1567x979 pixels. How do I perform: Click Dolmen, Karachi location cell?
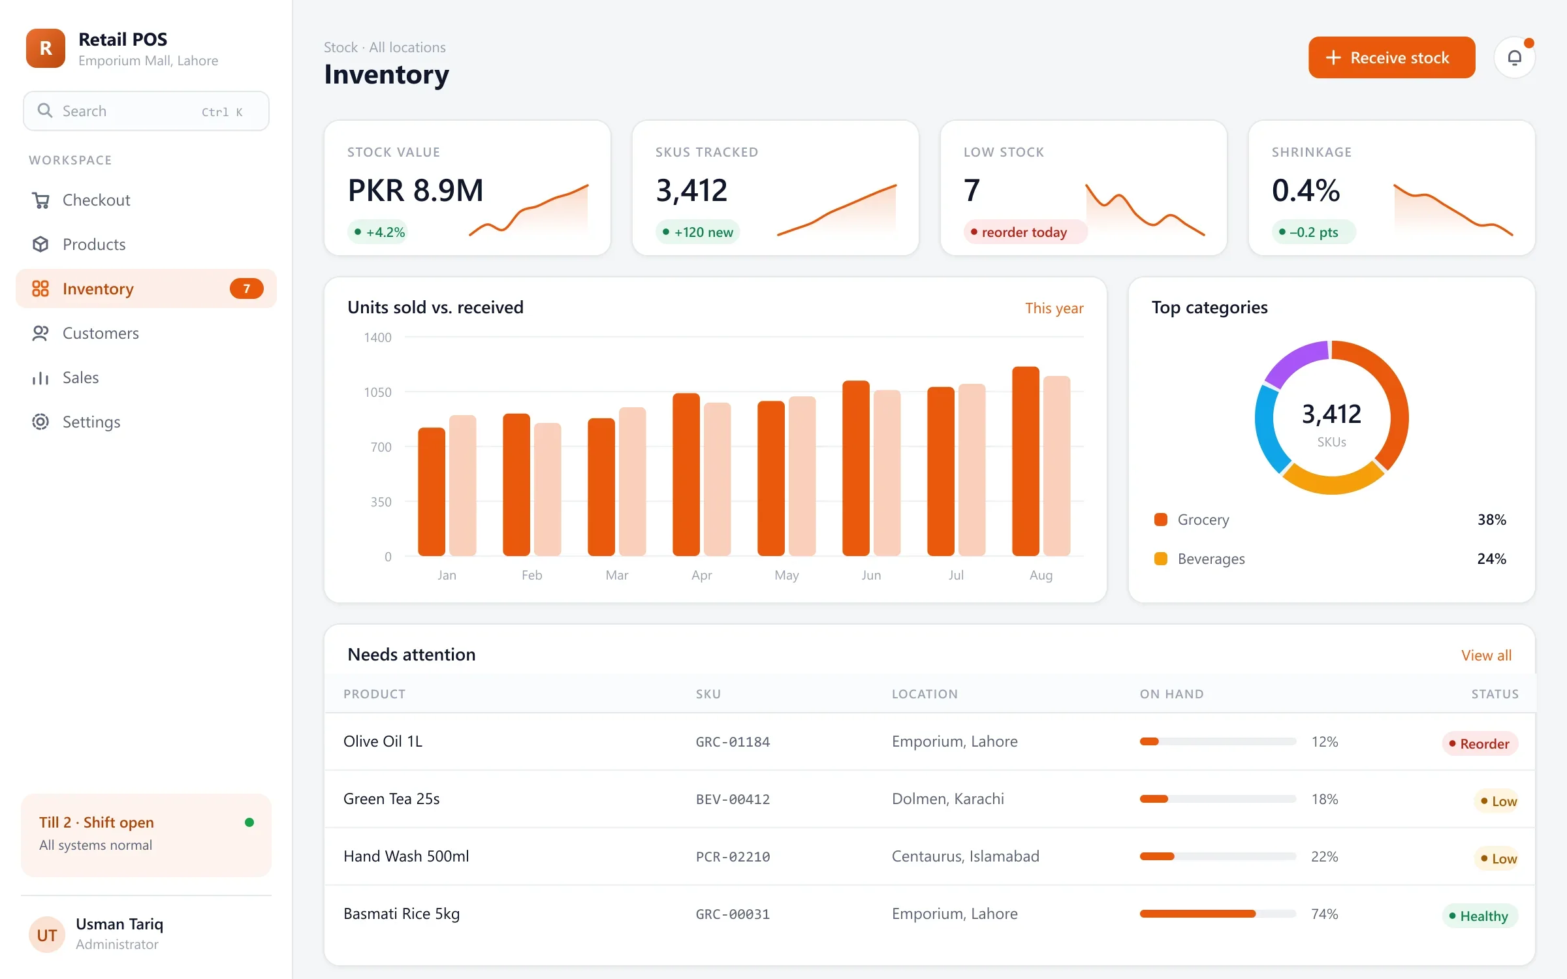coord(948,799)
